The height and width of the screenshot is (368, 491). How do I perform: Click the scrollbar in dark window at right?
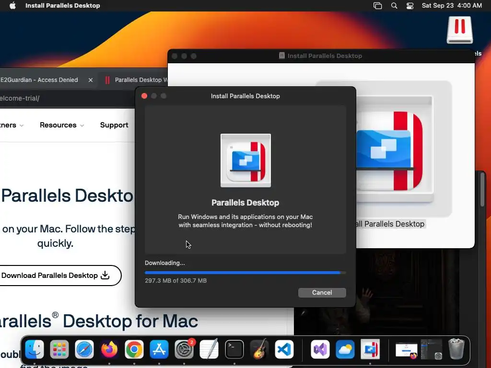click(482, 190)
